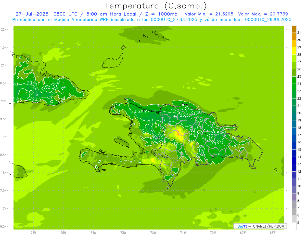Click the legend value label 29

[x=299, y=47]
